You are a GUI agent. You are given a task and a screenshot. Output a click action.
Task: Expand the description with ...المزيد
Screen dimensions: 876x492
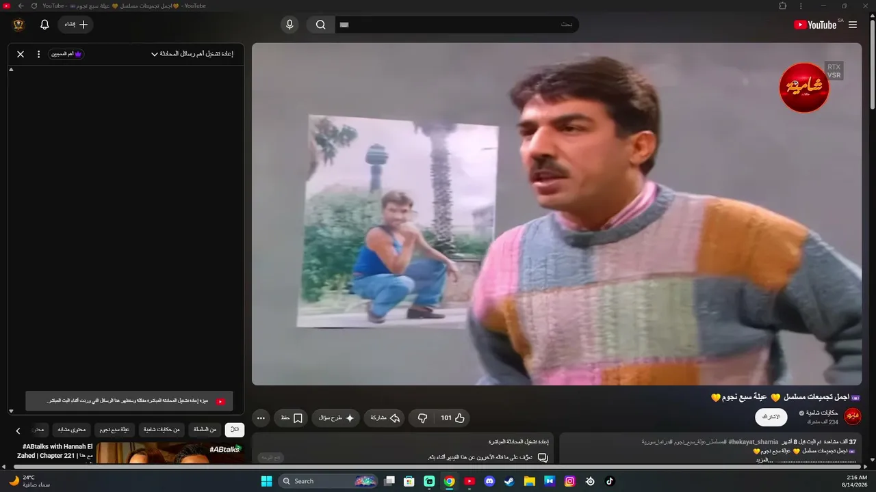[764, 460]
